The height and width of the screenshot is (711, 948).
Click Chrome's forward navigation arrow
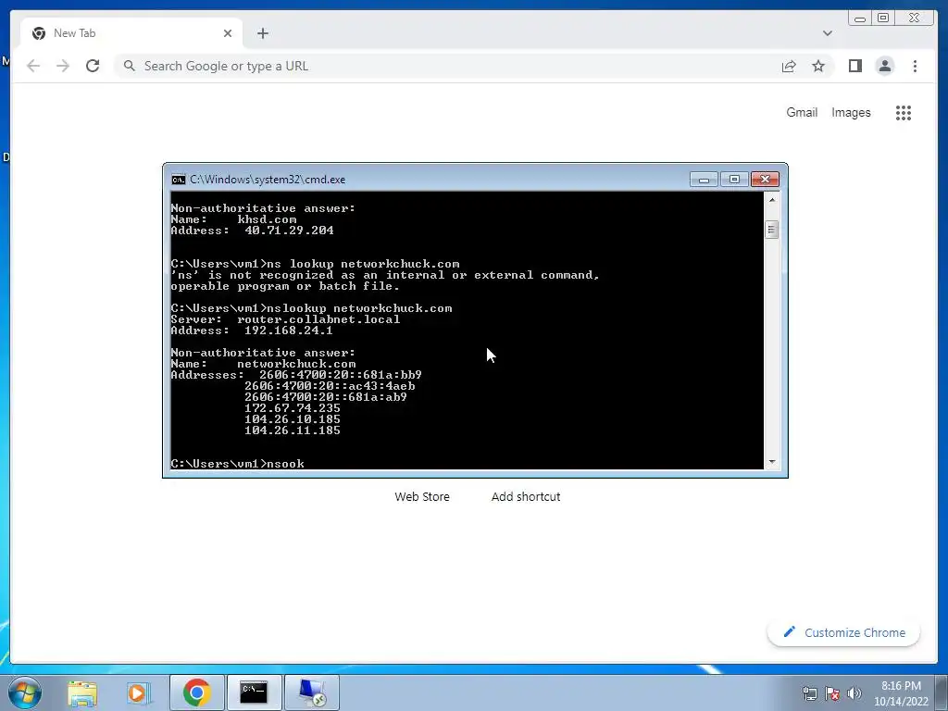point(63,66)
